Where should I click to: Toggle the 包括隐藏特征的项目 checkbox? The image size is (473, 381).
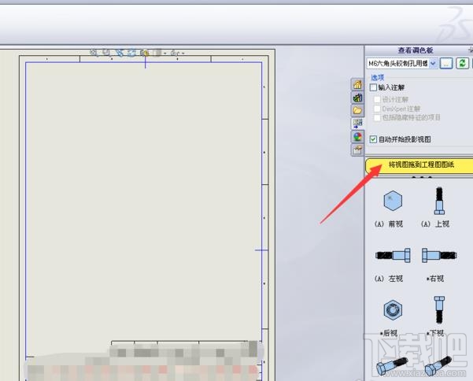[x=377, y=117]
